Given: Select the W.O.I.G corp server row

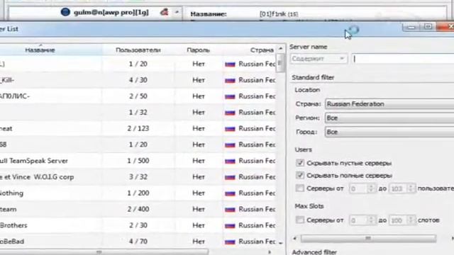Looking at the screenshot, I should coord(138,177).
